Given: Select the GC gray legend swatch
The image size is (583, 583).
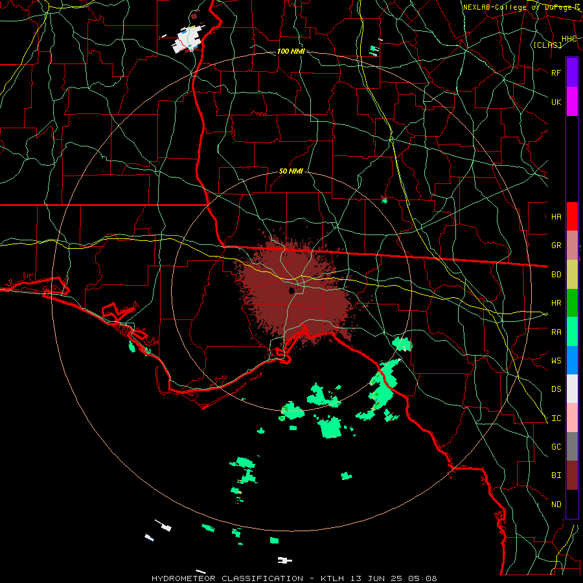Looking at the screenshot, I should [572, 446].
